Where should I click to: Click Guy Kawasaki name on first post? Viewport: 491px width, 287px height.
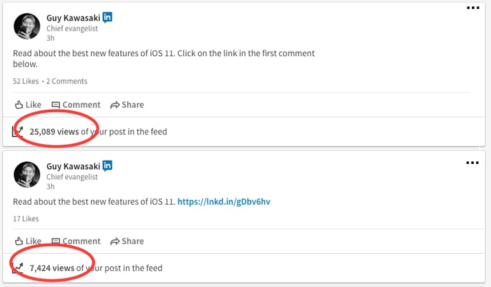[74, 18]
